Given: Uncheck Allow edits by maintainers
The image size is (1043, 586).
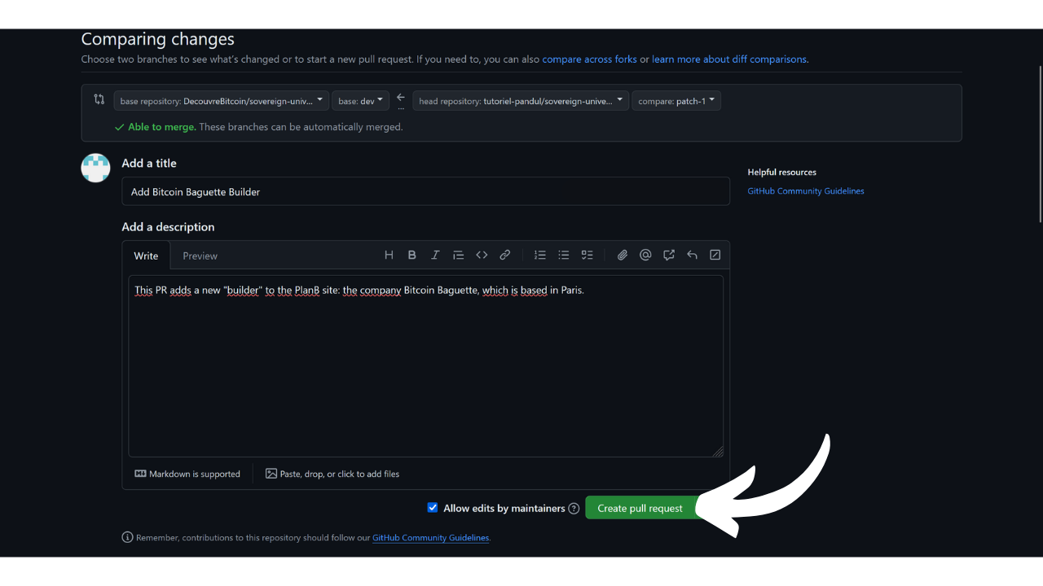Looking at the screenshot, I should pos(433,508).
